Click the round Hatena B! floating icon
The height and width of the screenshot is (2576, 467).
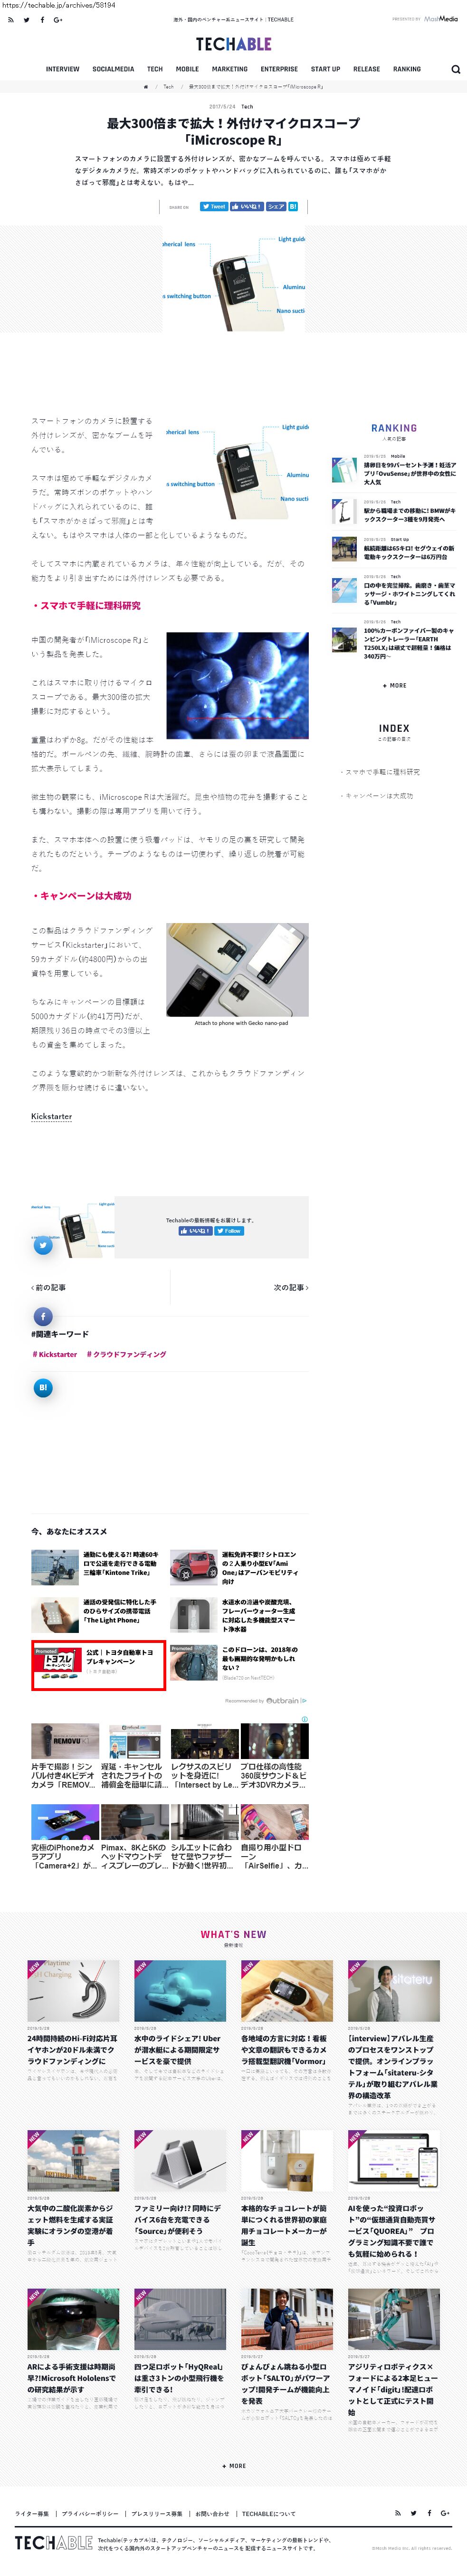(x=43, y=1387)
